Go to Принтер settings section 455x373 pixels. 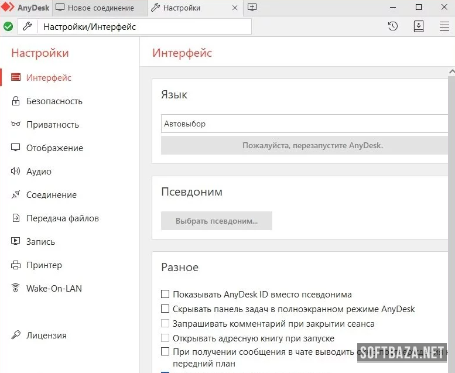[44, 265]
